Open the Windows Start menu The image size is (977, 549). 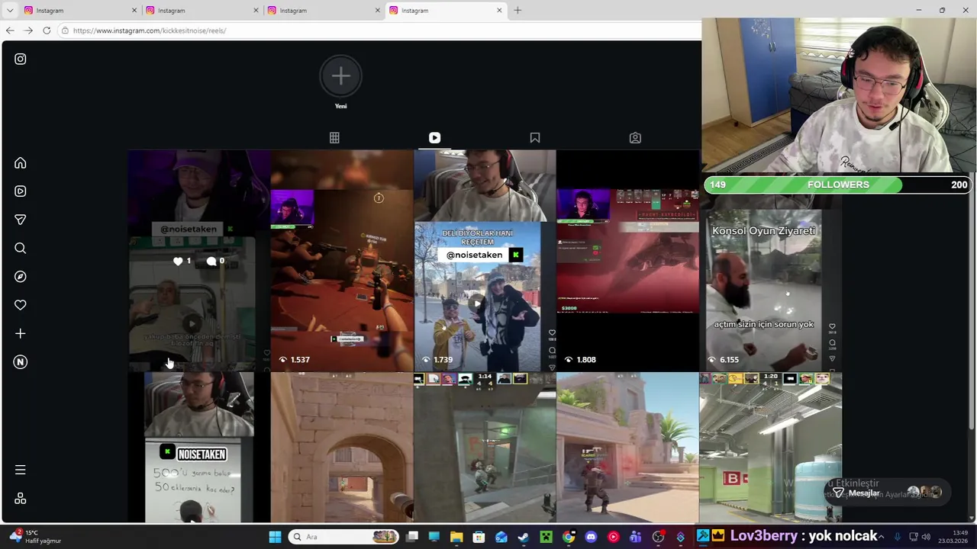tap(275, 537)
